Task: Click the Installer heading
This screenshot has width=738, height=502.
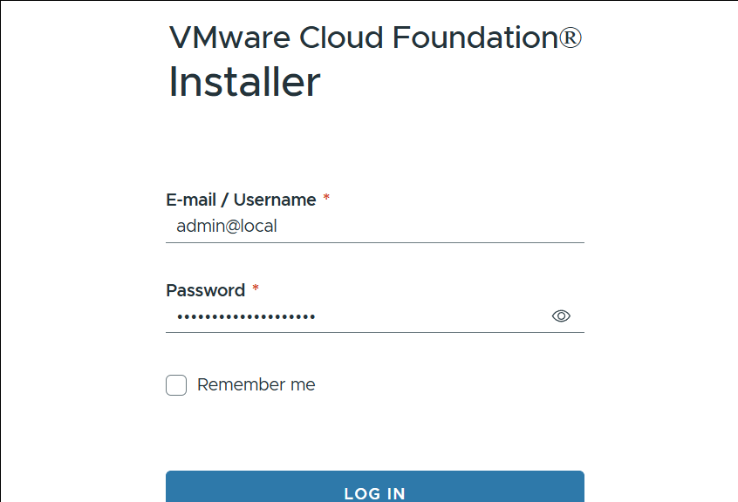Action: 244,82
